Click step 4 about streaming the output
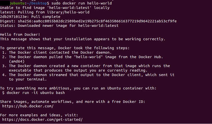 91,75
